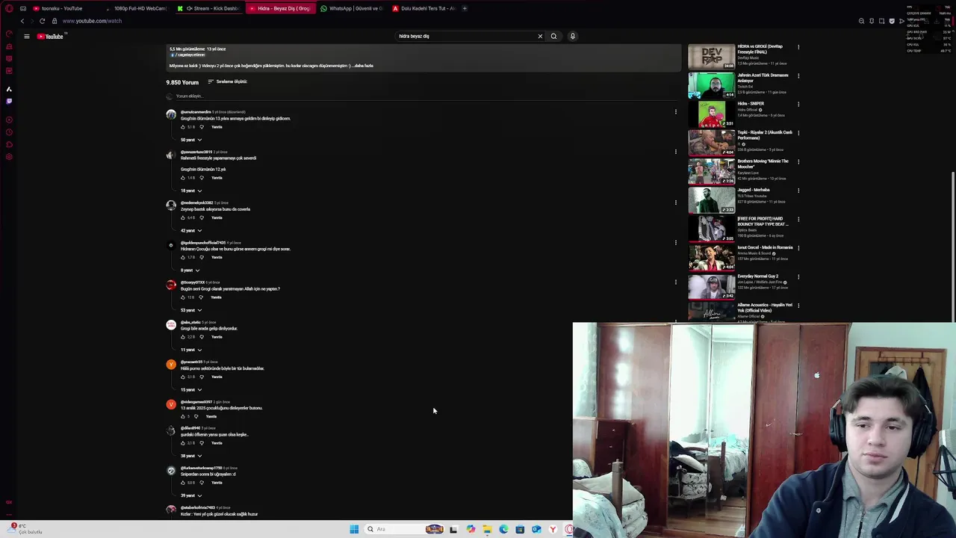Image resolution: width=956 pixels, height=538 pixels.
Task: Open options for 'Bugün seni Grogi olarak' comment
Action: [x=676, y=282]
